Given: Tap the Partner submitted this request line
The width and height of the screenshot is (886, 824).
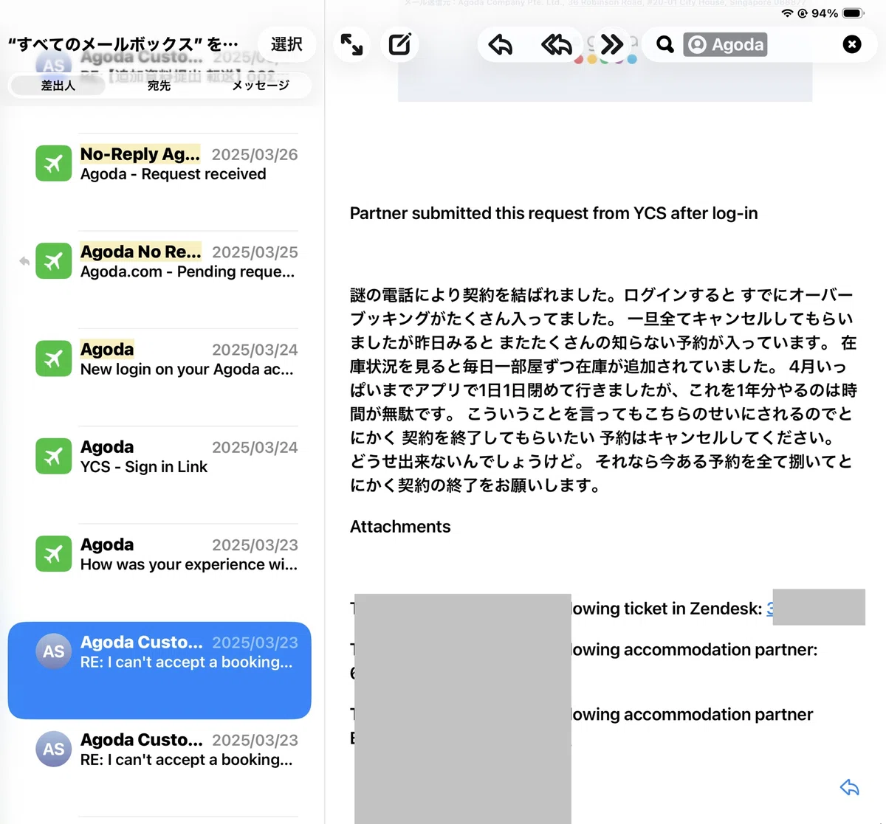Looking at the screenshot, I should point(554,213).
